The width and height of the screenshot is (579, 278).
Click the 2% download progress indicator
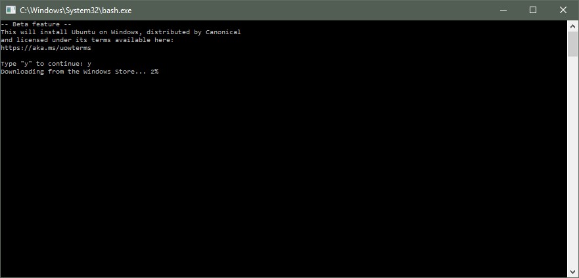(x=154, y=72)
